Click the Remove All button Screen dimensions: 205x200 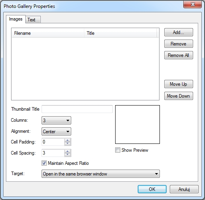coord(178,55)
